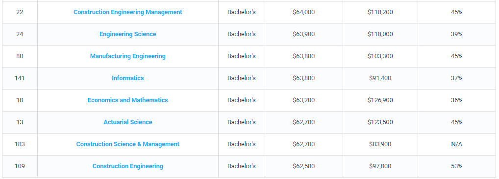Select the Economics and Mathematics link
Viewport: 499px width, 179px height.
coord(127,100)
